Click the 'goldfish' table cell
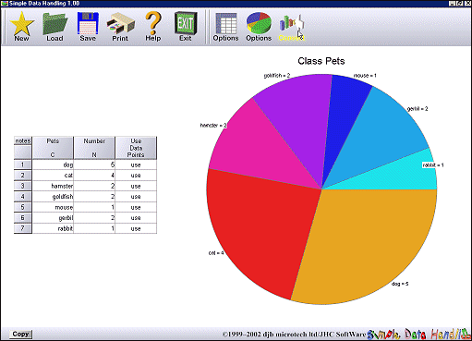Image resolution: width=472 pixels, height=341 pixels. coord(53,197)
